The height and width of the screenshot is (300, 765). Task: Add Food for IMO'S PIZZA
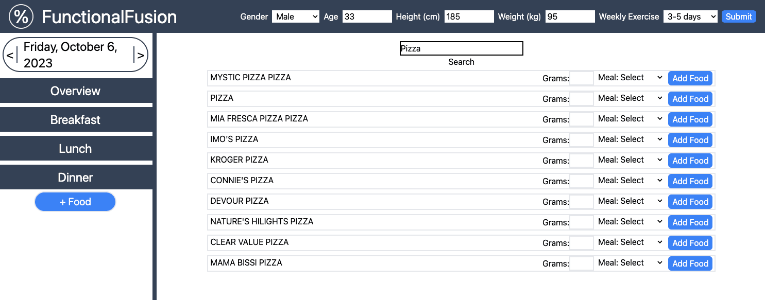point(690,140)
